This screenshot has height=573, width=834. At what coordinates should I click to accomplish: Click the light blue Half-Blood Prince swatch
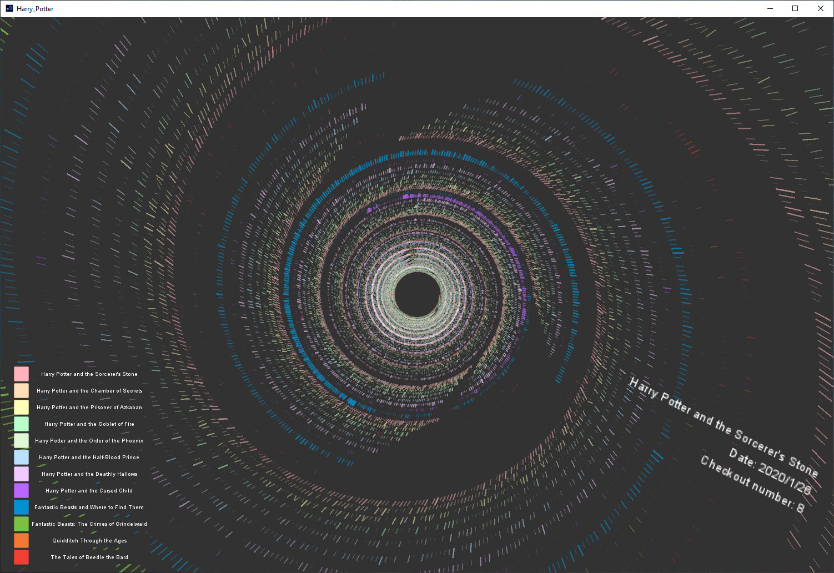click(x=21, y=457)
